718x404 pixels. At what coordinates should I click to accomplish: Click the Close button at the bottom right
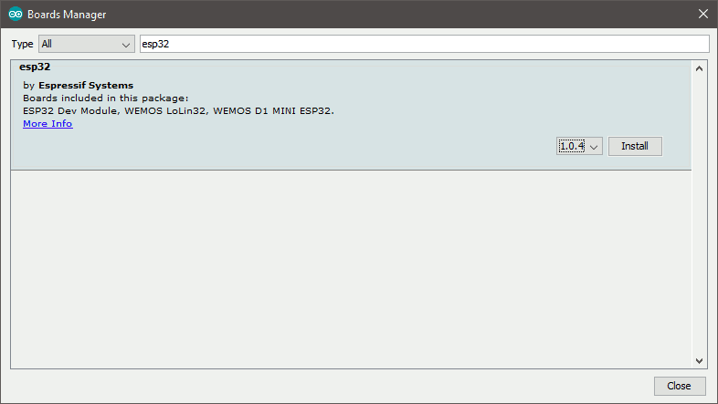point(680,386)
